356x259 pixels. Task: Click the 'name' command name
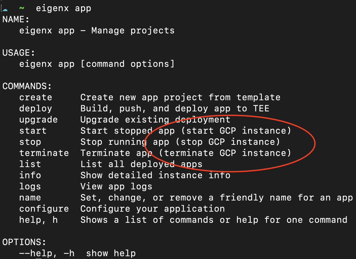pyautogui.click(x=30, y=198)
